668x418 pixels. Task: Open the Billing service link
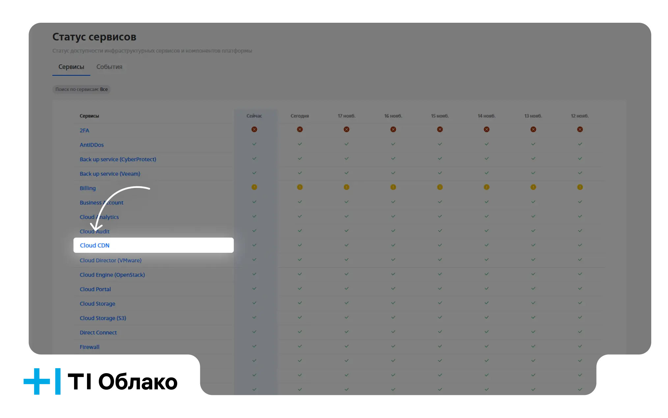[x=88, y=188]
